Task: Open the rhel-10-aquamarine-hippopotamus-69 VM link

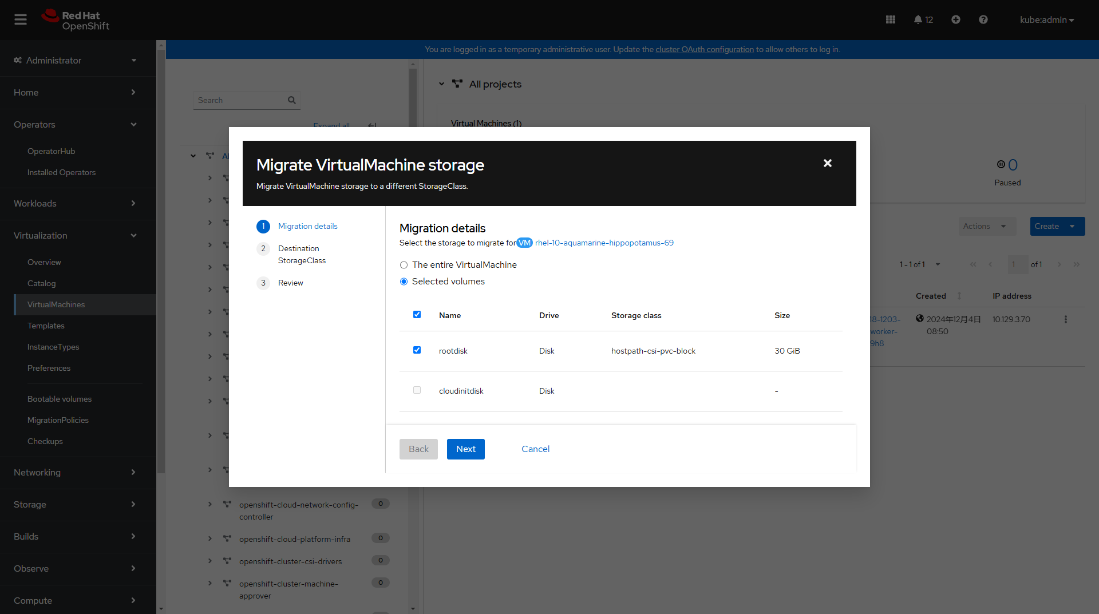Action: point(604,243)
